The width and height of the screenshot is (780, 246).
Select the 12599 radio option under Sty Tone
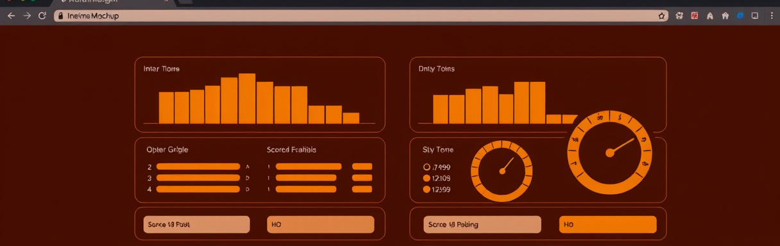[427, 190]
